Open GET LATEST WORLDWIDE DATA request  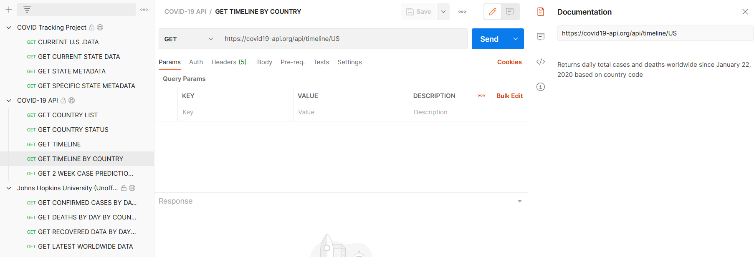pyautogui.click(x=85, y=247)
